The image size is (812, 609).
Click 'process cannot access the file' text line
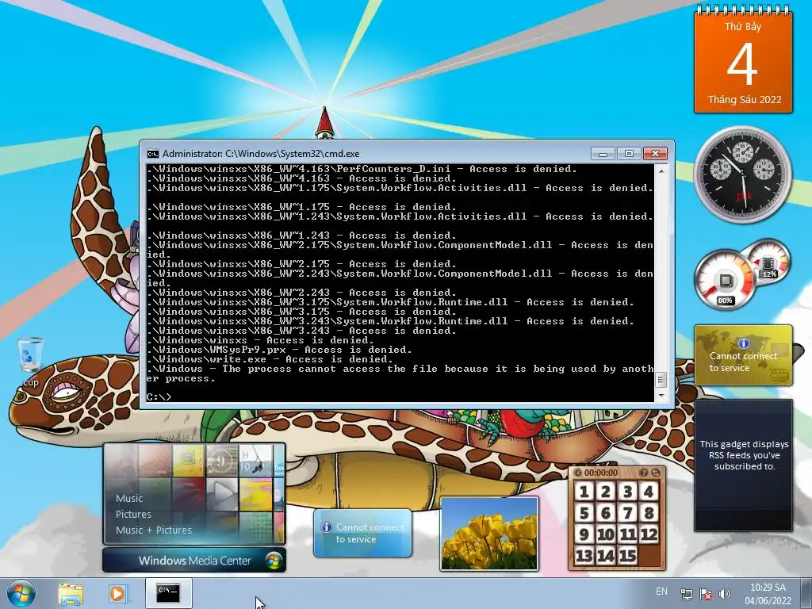point(400,374)
